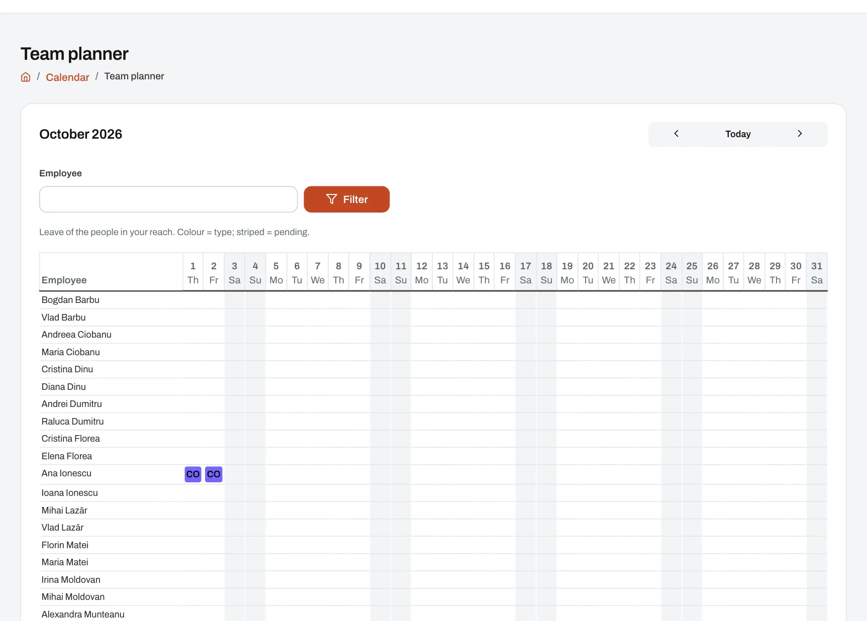Select employee Vlad Barbu
The image size is (867, 621).
click(63, 318)
